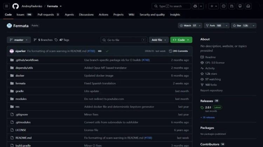263x147 pixels.
Task: Click the Go to file field
Action: (x=124, y=40)
